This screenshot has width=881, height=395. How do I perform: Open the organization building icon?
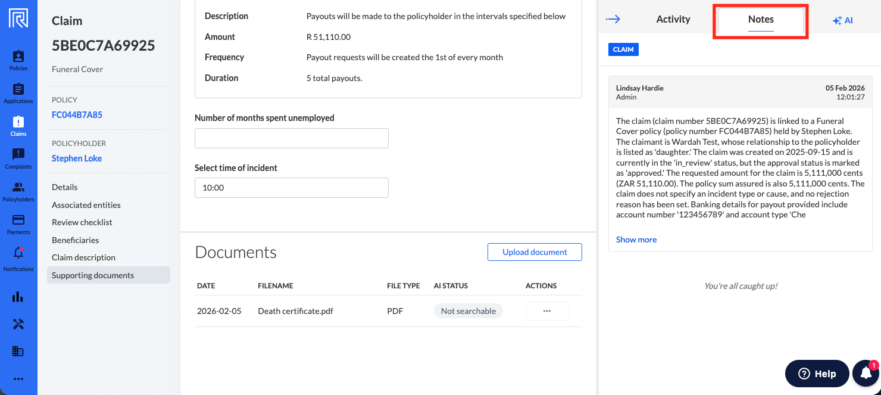pos(18,352)
